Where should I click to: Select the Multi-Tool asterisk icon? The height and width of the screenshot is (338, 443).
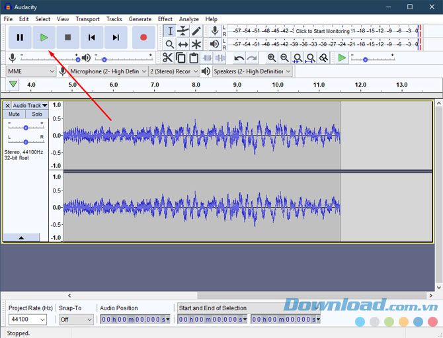196,44
